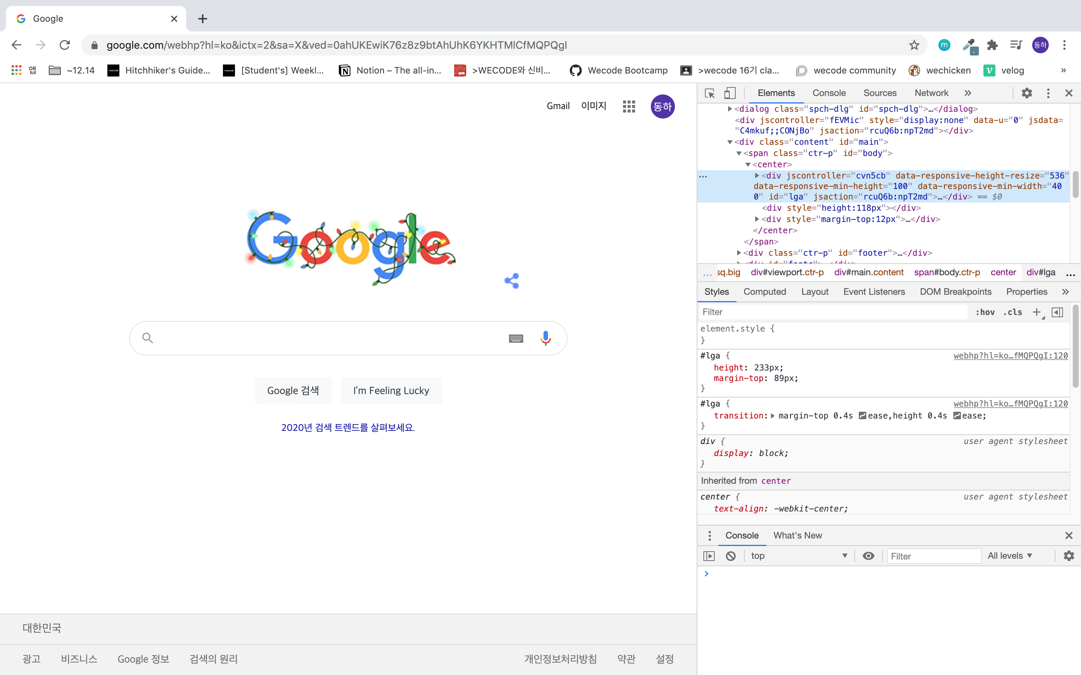1081x675 pixels.
Task: Click the doodle share icon
Action: [x=512, y=281]
